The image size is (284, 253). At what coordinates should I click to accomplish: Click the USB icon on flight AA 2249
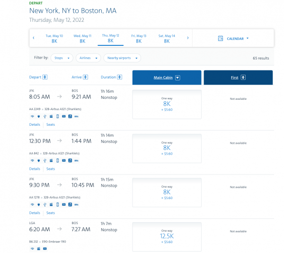[x=44, y=116]
